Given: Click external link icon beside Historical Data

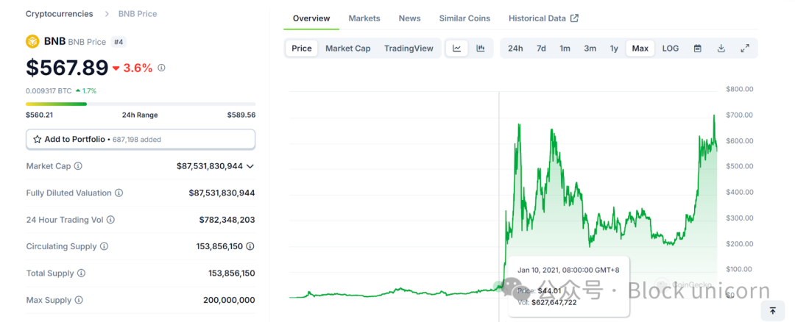Looking at the screenshot, I should tap(574, 18).
